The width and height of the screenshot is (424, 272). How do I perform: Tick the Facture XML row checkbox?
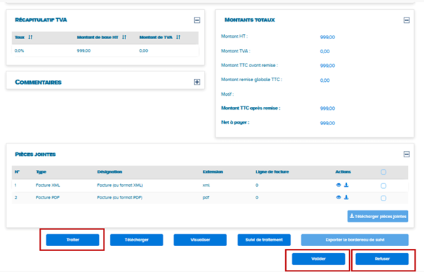(383, 186)
